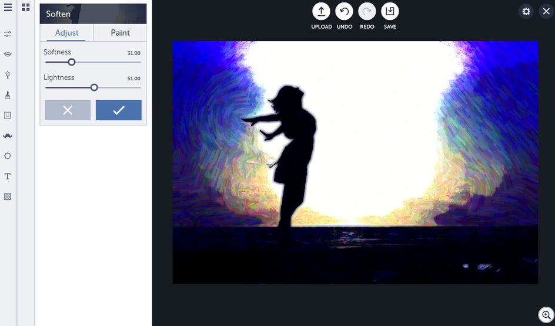Click the Soften effect header thumbnail
Viewport: 555px width, 326px height.
click(93, 13)
